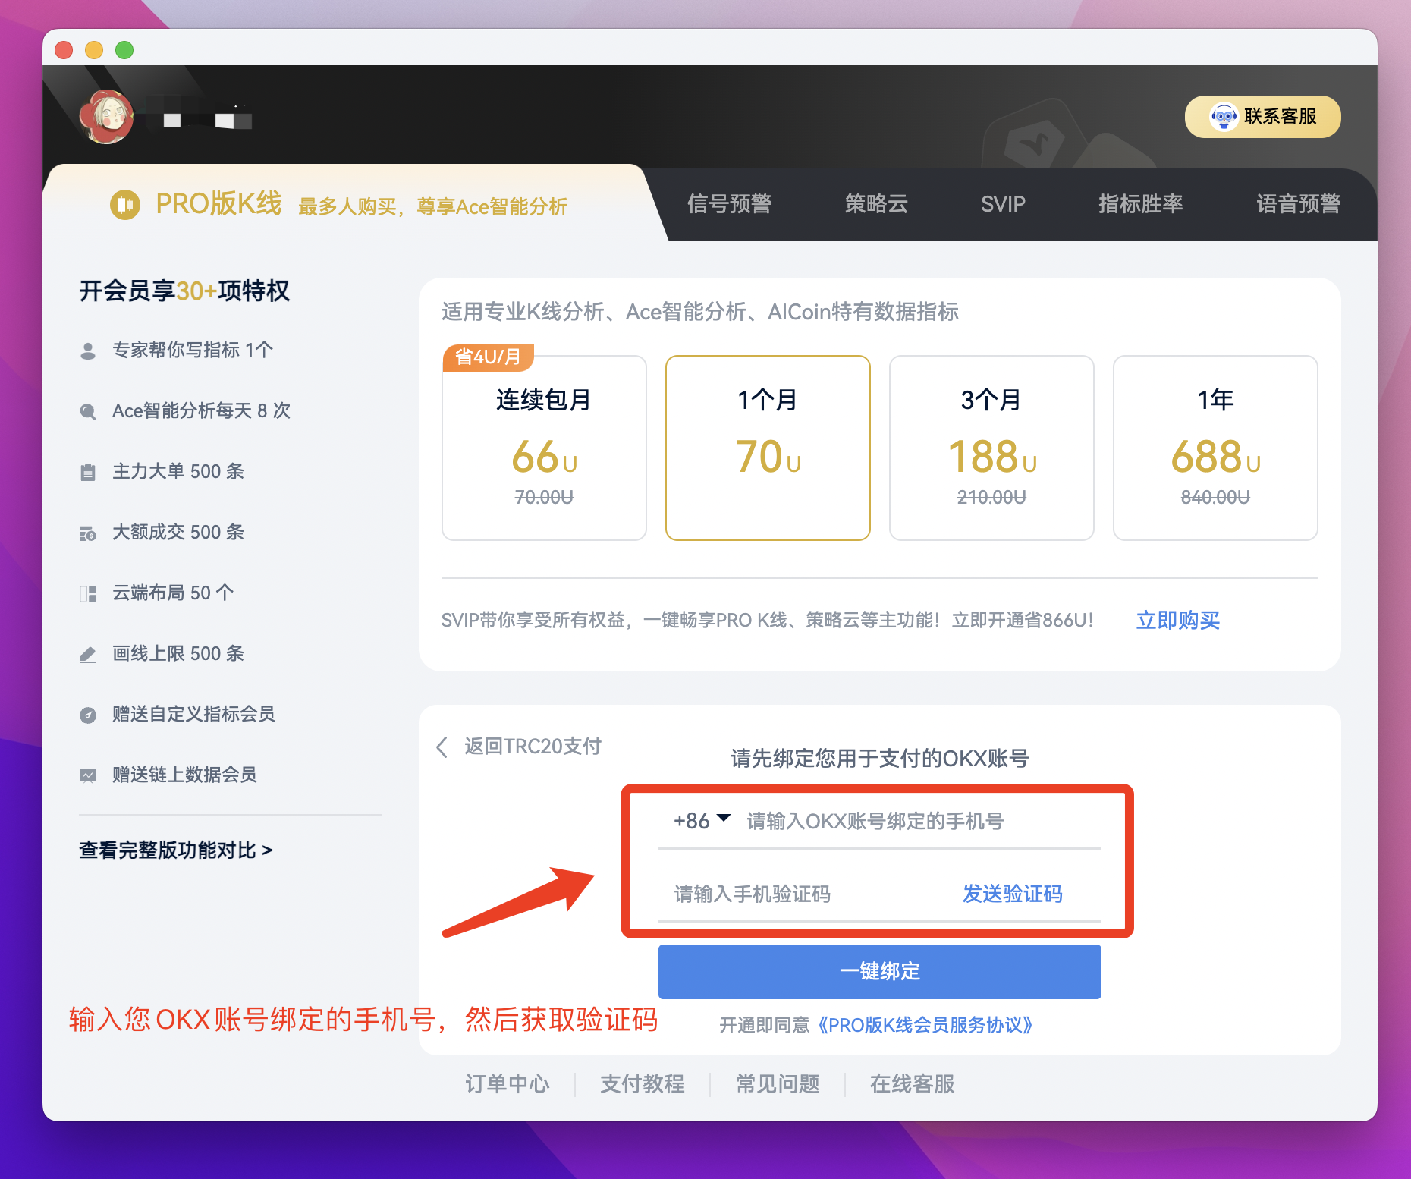1411x1179 pixels.
Task: Click the yellow minimize window button
Action: tap(94, 50)
